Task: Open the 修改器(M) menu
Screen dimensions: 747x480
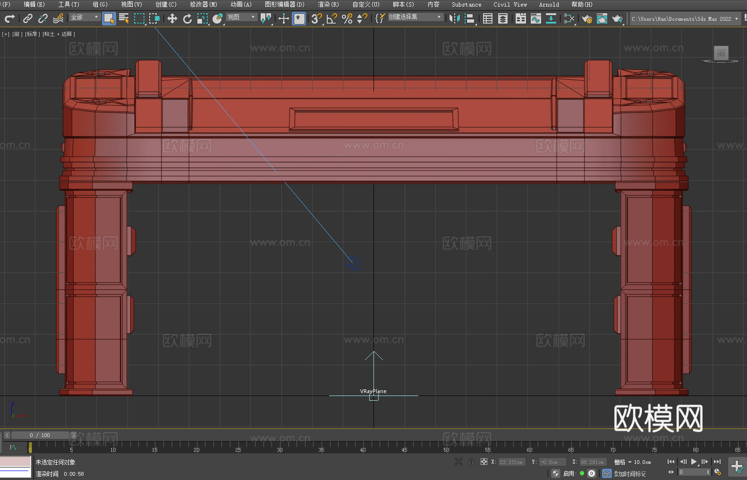Action: [x=204, y=4]
